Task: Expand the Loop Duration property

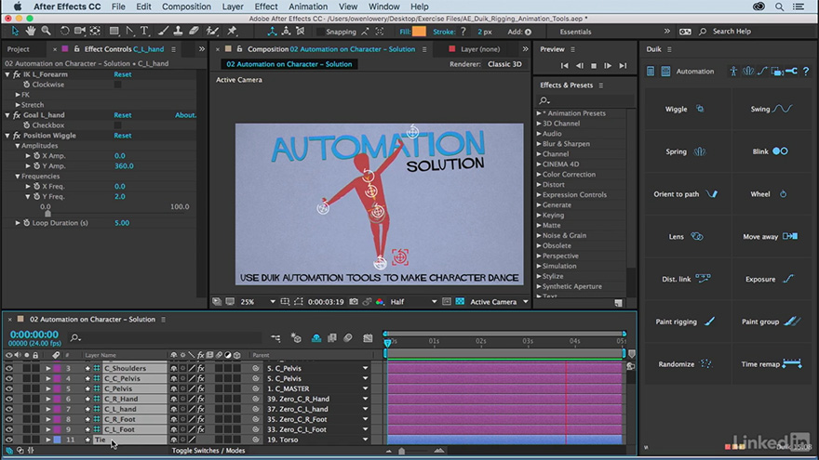Action: 18,223
